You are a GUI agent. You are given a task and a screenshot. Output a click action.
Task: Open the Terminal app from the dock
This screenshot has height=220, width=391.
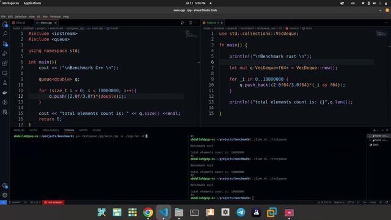click(194, 213)
